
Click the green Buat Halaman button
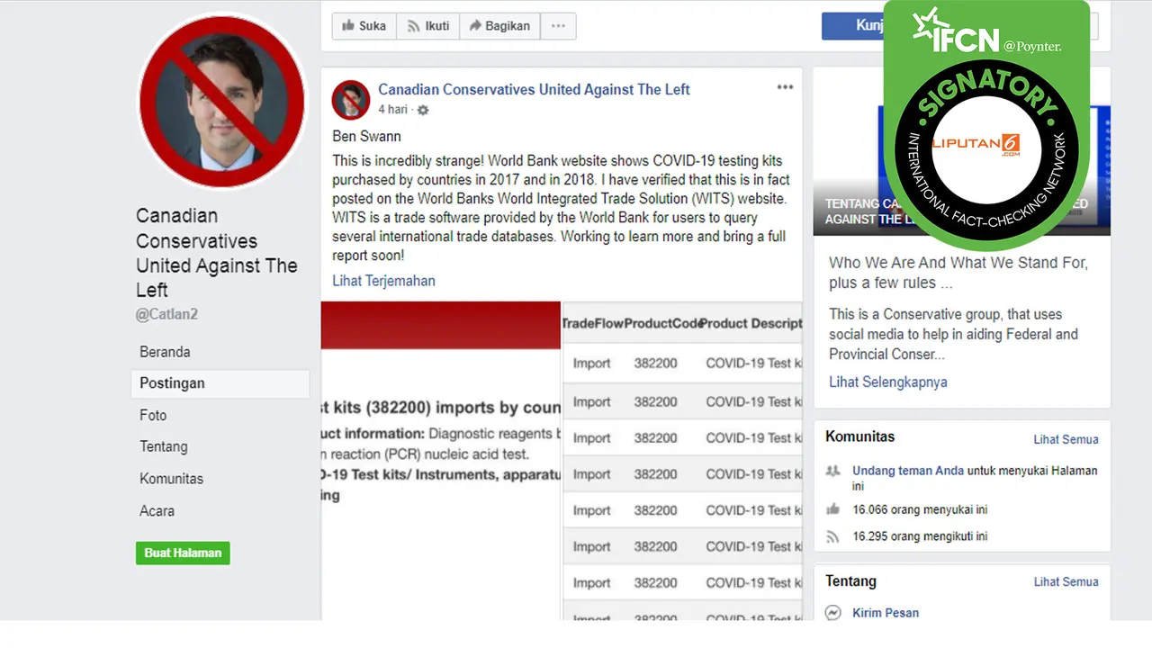[183, 553]
